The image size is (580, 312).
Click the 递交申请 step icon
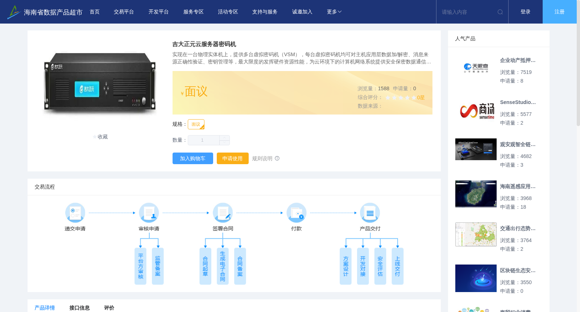(x=75, y=213)
